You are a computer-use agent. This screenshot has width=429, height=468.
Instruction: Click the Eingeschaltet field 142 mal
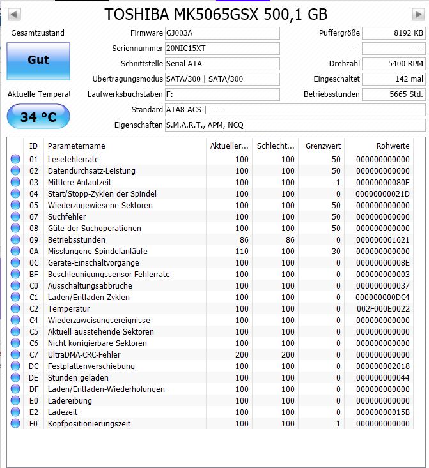click(x=393, y=79)
